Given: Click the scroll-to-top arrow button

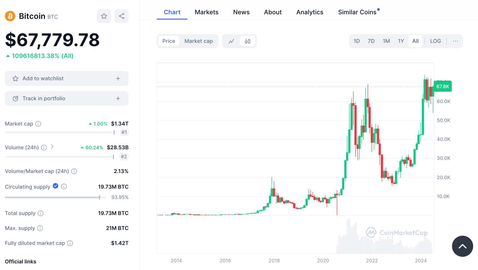Looking at the screenshot, I should tap(462, 246).
